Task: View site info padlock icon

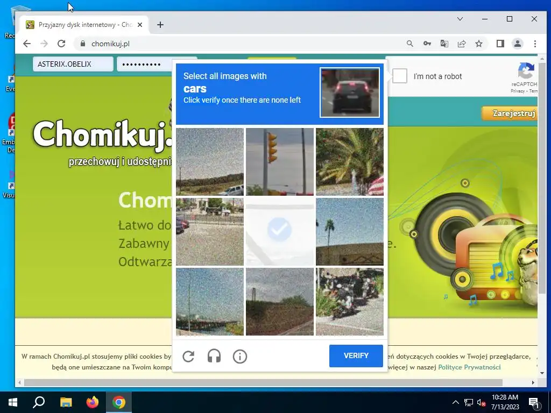Action: (83, 44)
